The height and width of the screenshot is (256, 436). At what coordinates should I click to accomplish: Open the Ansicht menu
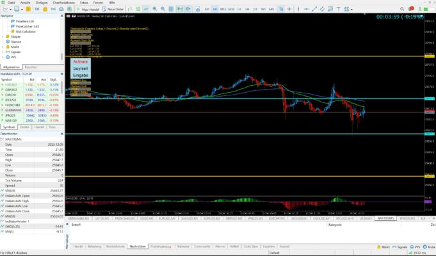[x=26, y=3]
